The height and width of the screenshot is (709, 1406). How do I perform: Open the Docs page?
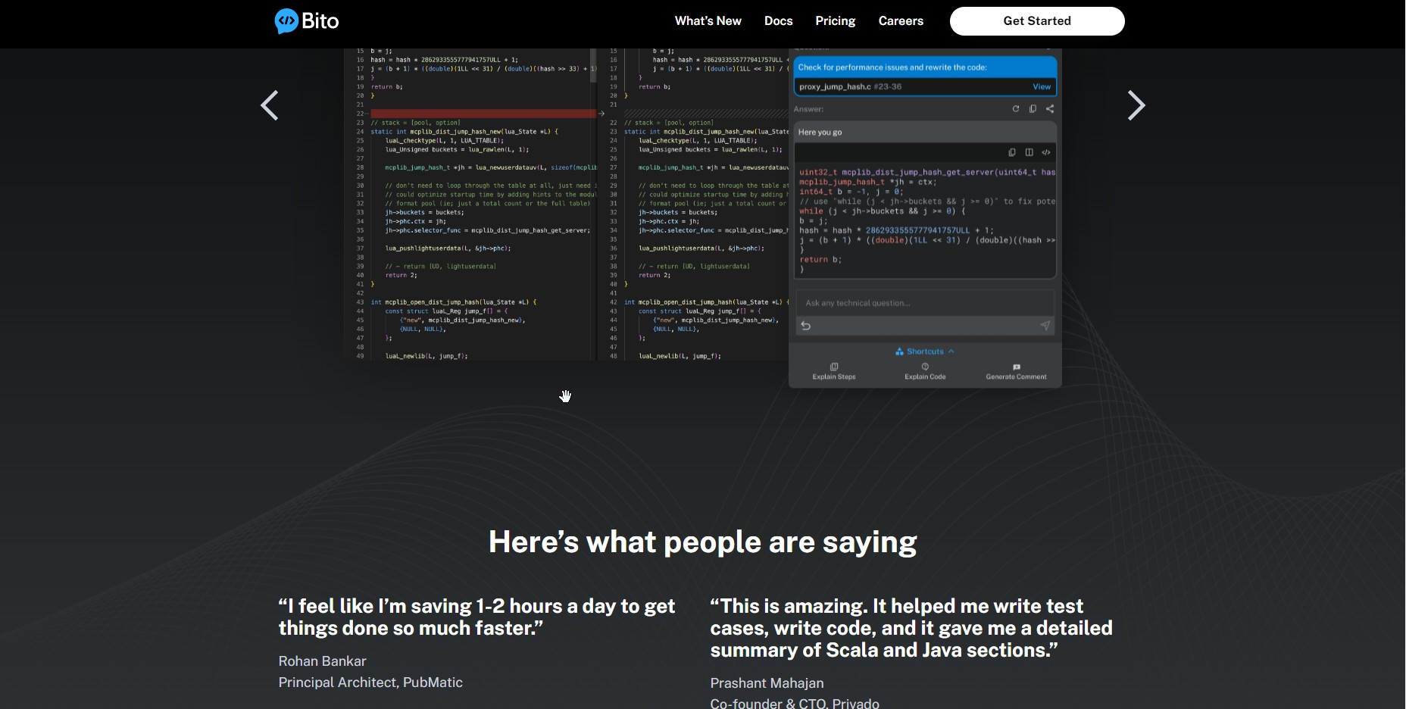point(778,21)
